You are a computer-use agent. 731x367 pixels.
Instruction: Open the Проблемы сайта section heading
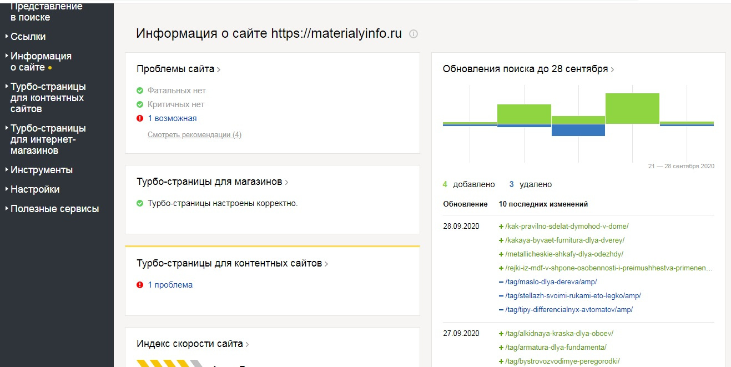click(175, 69)
